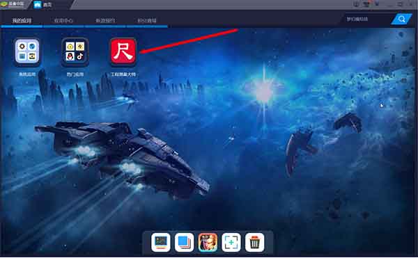Open the multi-instance manager dock icon
Image resolution: width=418 pixels, height=258 pixels.
[184, 242]
